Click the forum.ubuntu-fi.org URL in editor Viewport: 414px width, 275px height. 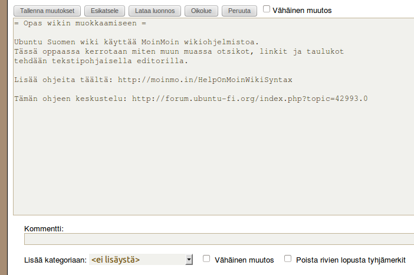point(249,99)
